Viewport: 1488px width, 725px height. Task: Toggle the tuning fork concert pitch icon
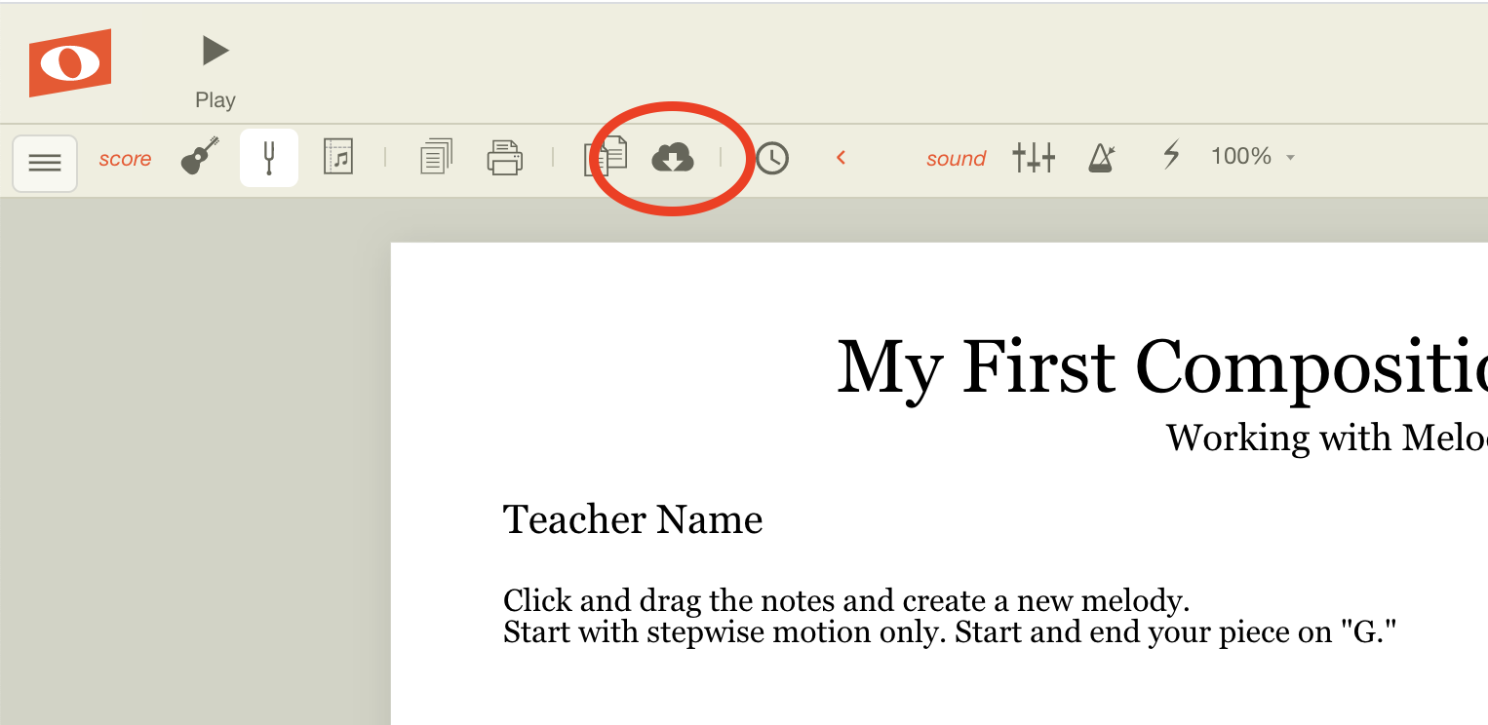[x=269, y=157]
